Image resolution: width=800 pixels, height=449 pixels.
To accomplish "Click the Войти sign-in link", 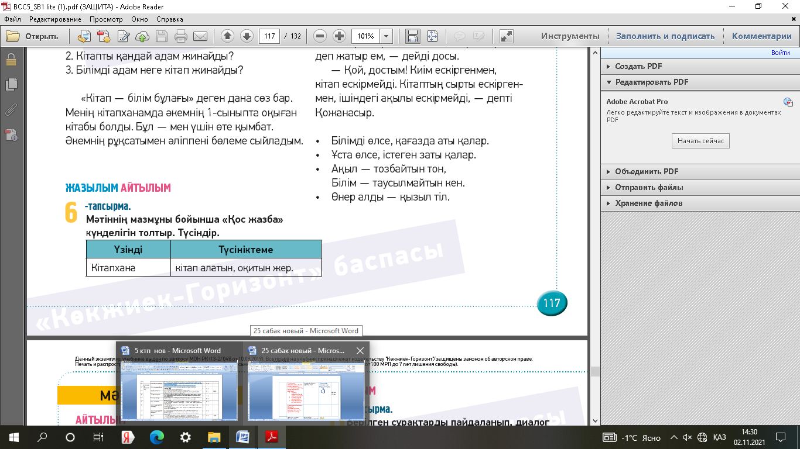I will point(780,53).
